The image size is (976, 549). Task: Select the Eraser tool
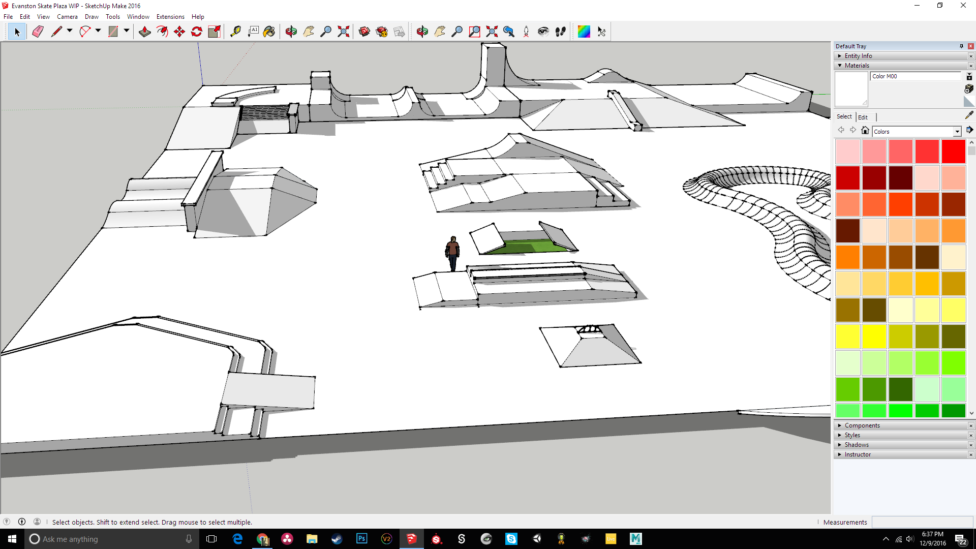pyautogui.click(x=38, y=32)
